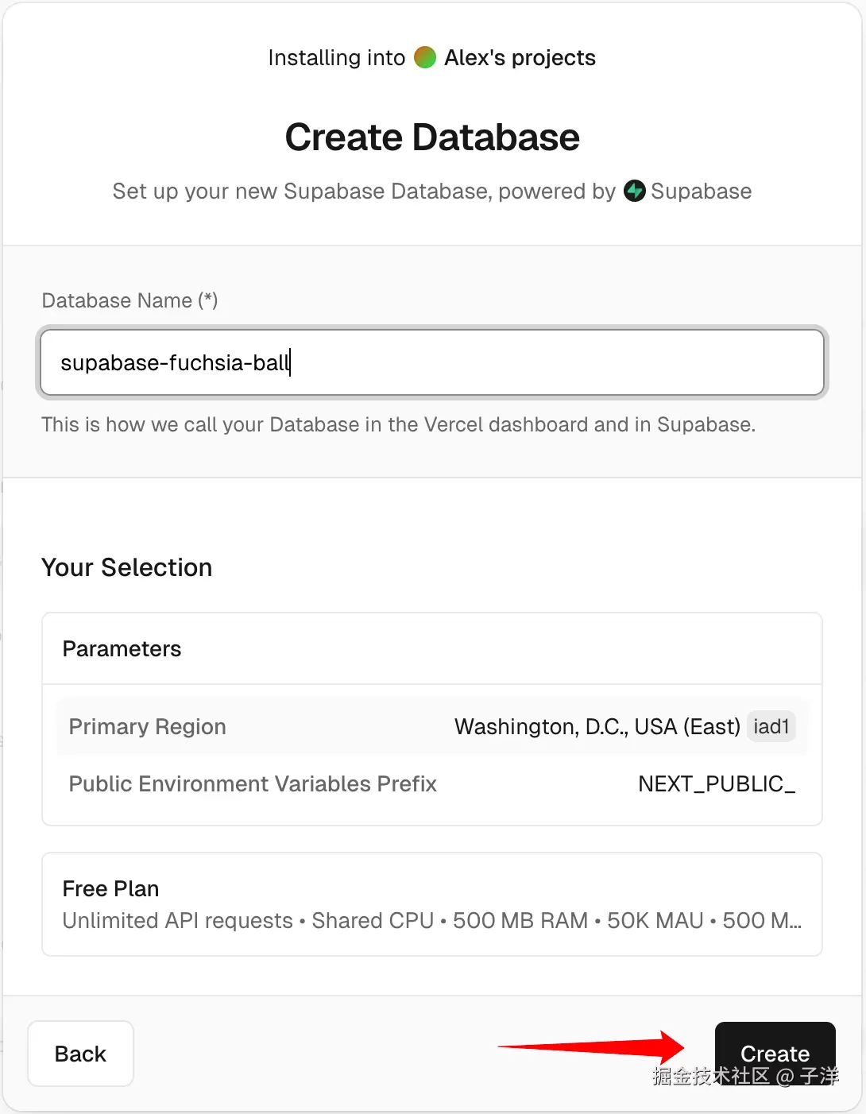This screenshot has width=866, height=1114.
Task: Select the Primary Region label
Action: [x=148, y=727]
